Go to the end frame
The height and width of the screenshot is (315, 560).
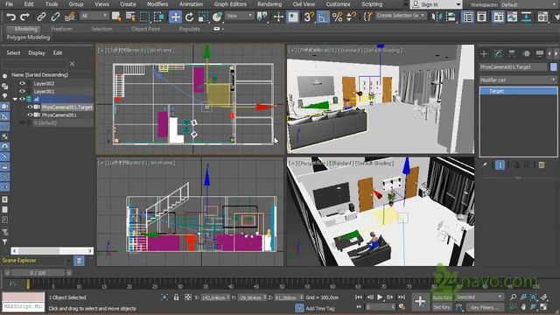[x=402, y=297]
